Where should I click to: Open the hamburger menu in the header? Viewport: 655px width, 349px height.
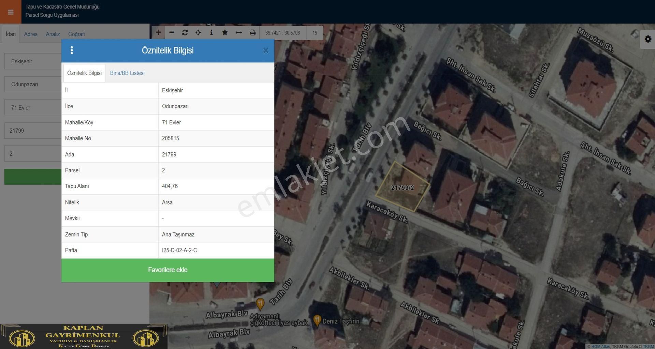coord(11,12)
